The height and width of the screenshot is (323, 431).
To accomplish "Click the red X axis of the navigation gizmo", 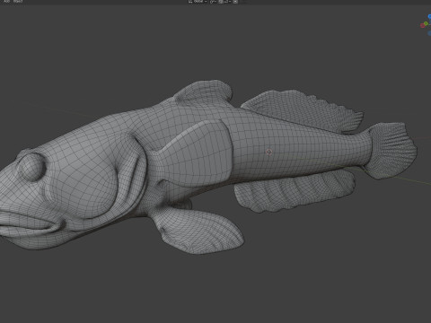I will coord(423,25).
